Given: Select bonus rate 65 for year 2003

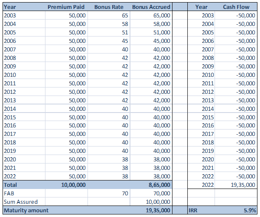Looking at the screenshot, I should (x=108, y=15).
